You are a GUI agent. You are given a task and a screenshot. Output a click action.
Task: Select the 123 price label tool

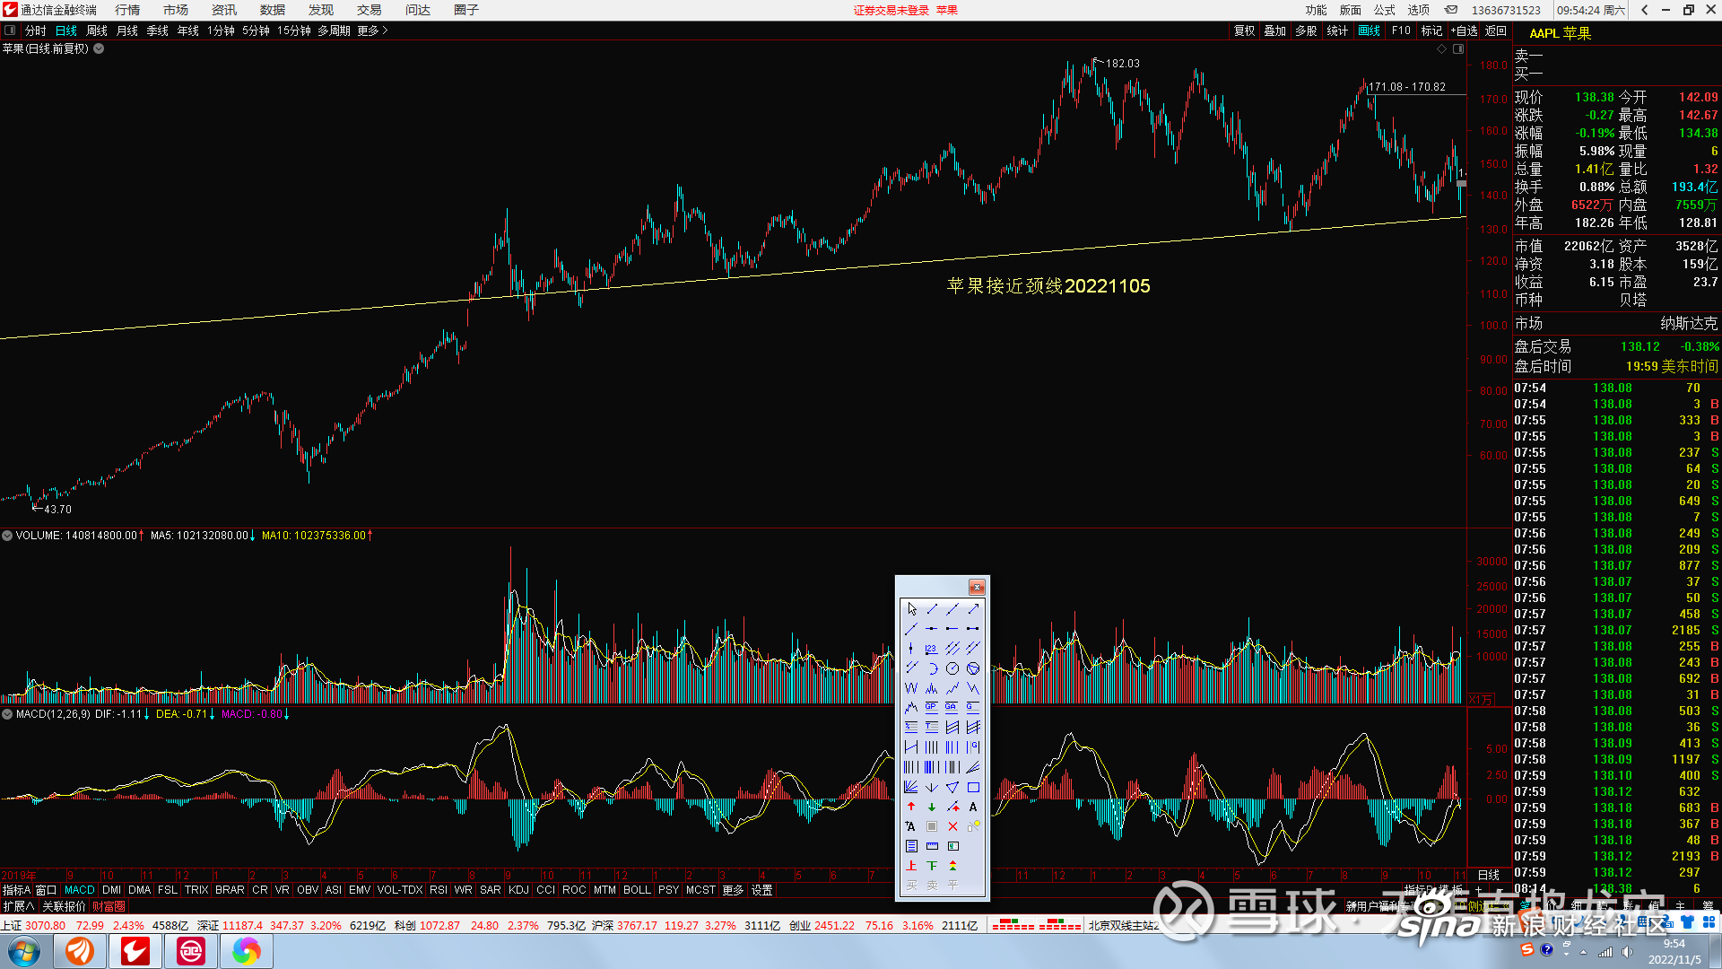click(932, 648)
